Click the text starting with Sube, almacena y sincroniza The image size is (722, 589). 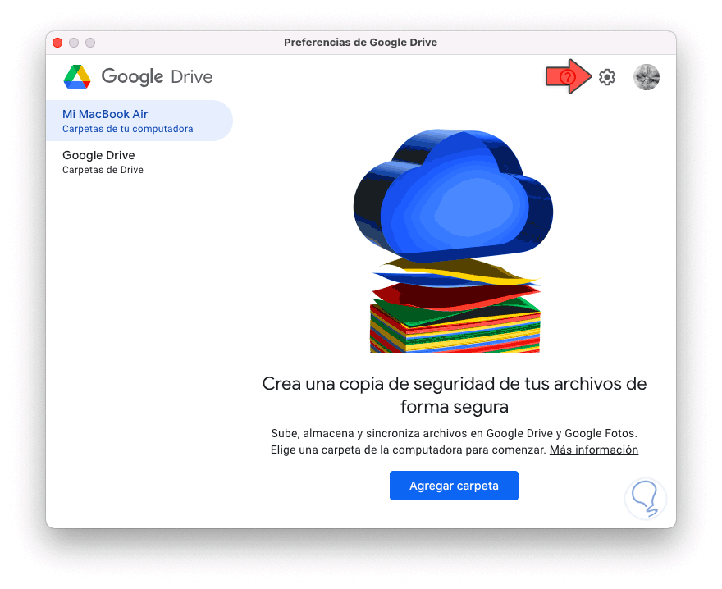point(454,441)
